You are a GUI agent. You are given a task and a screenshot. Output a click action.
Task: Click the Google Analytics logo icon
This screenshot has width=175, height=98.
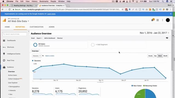4,20
